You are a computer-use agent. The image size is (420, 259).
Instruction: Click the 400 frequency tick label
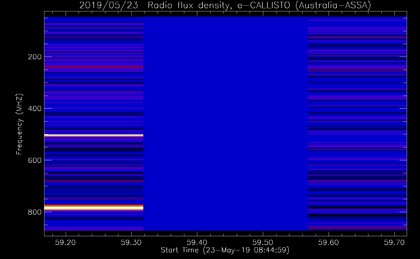tap(35, 109)
